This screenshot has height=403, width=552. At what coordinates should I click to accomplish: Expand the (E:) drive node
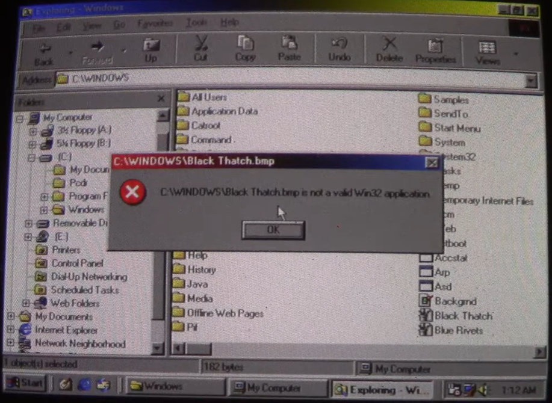(x=28, y=237)
